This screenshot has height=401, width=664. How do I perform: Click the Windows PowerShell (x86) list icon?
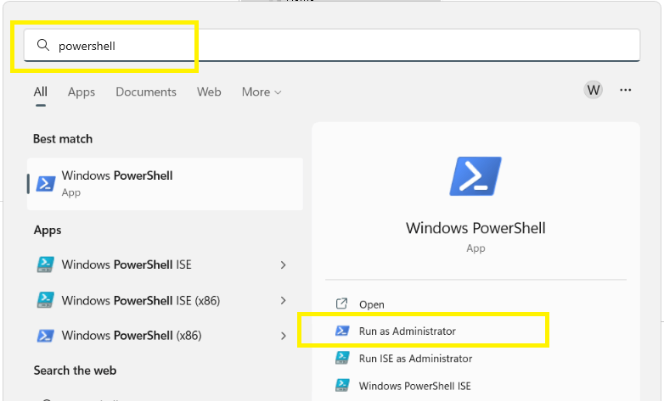point(45,336)
